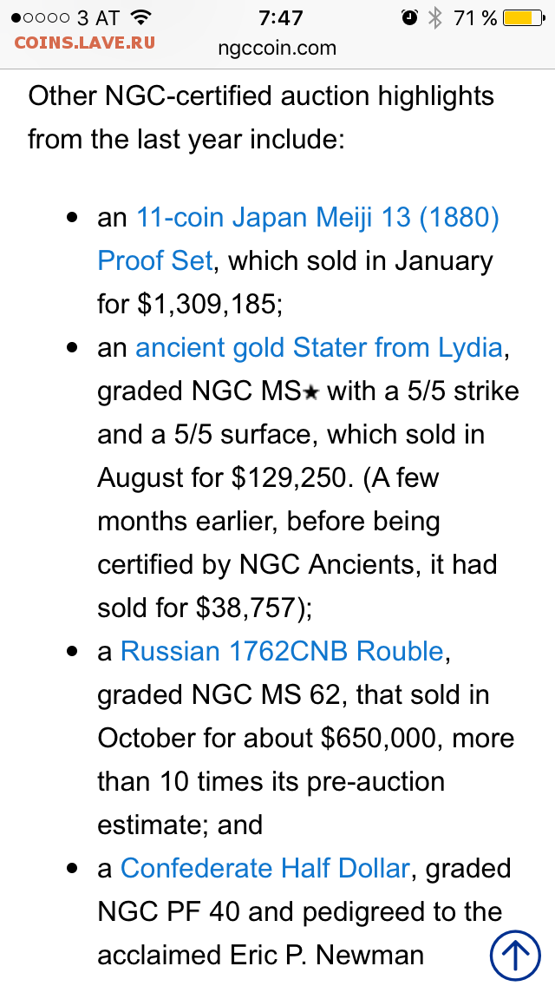Open the 11-coin Japan Meiji 13 link
This screenshot has width=555, height=986.
coord(318,218)
